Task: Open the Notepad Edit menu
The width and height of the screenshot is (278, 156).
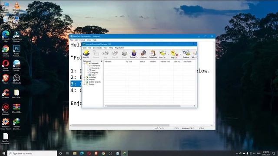Action: tap(76, 40)
